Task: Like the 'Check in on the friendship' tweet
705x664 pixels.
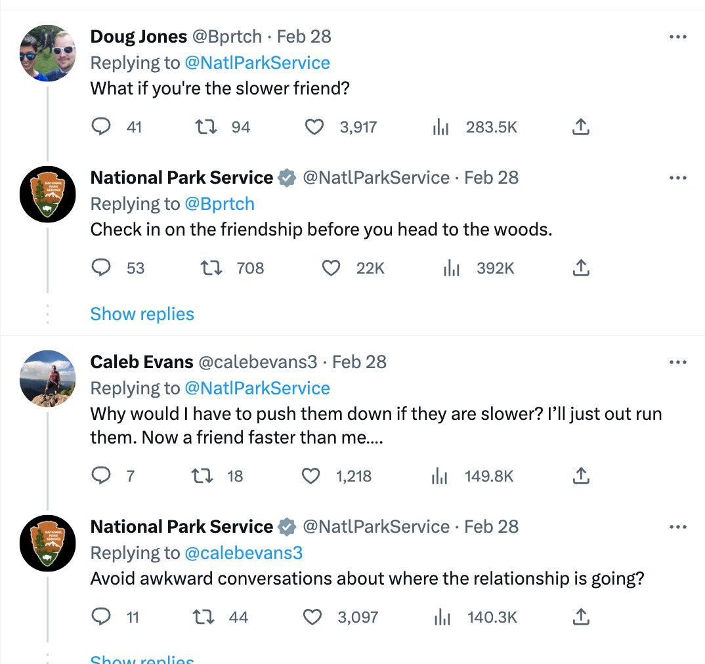Action: (x=332, y=268)
